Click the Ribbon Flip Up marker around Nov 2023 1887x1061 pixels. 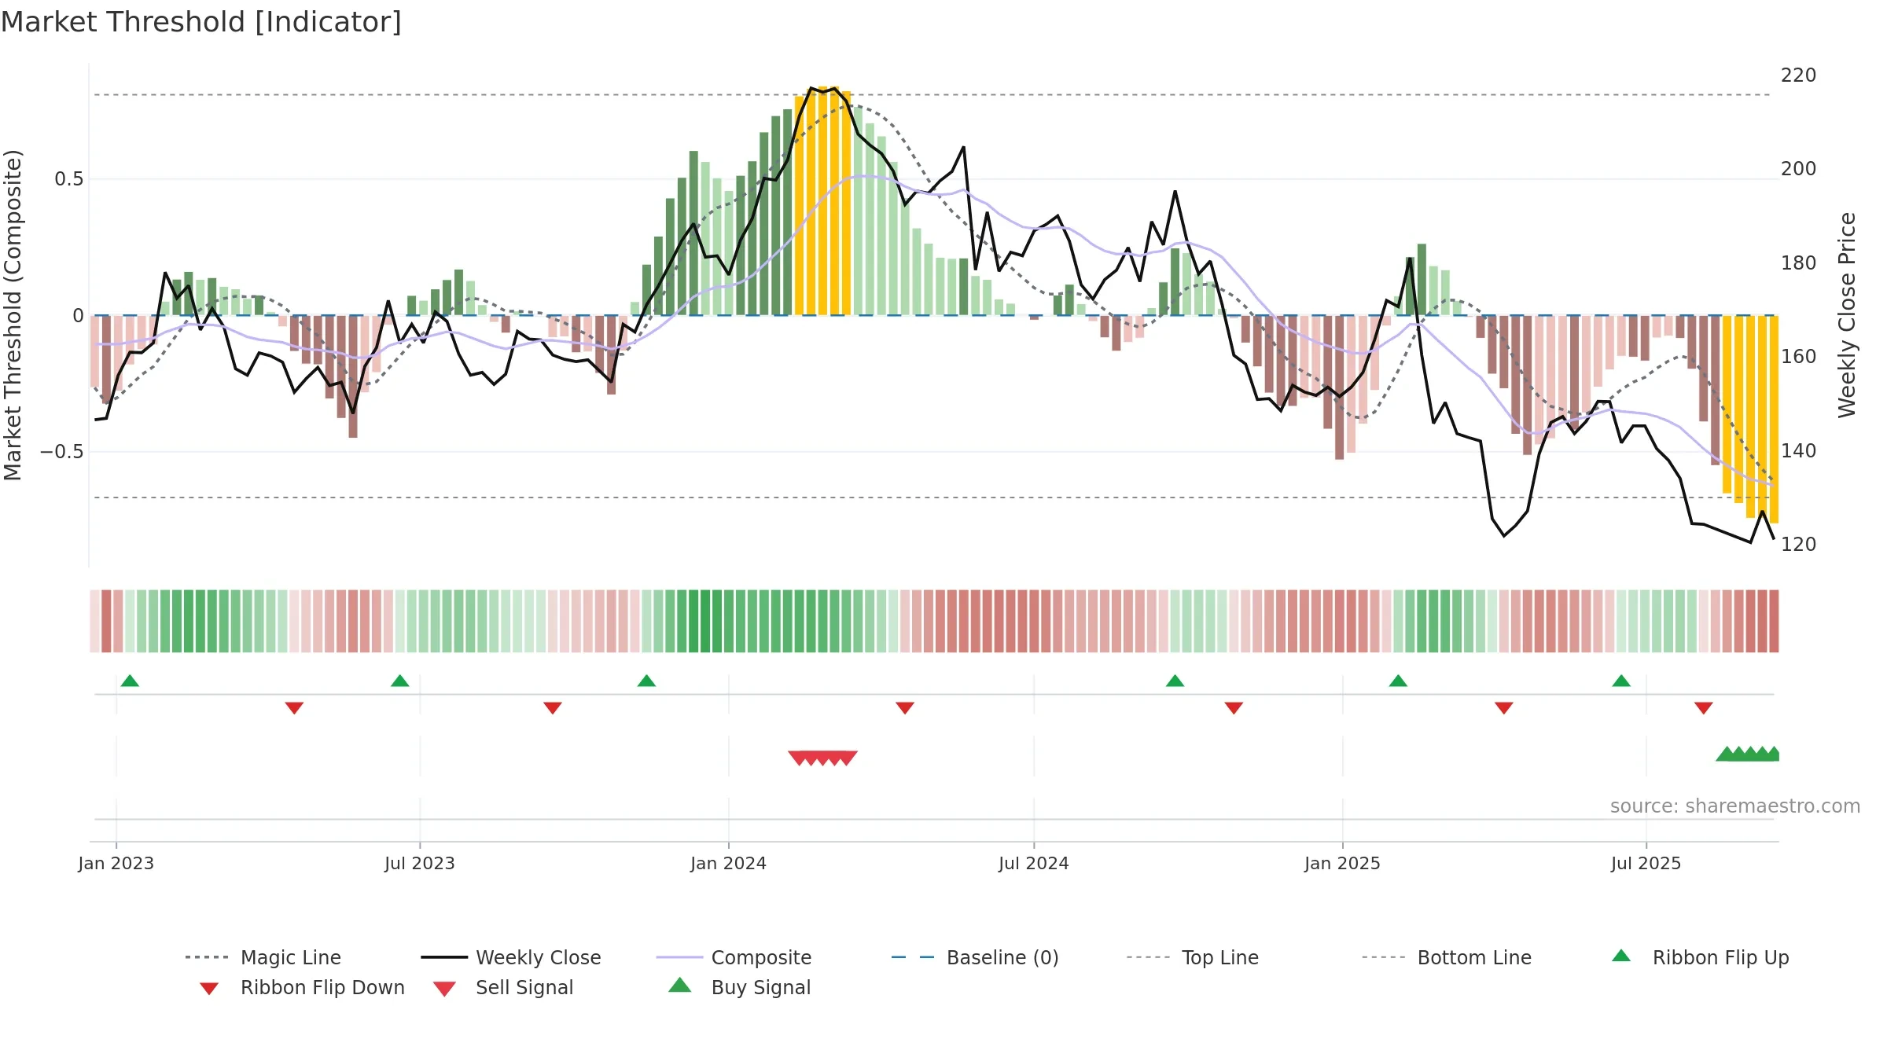[646, 681]
